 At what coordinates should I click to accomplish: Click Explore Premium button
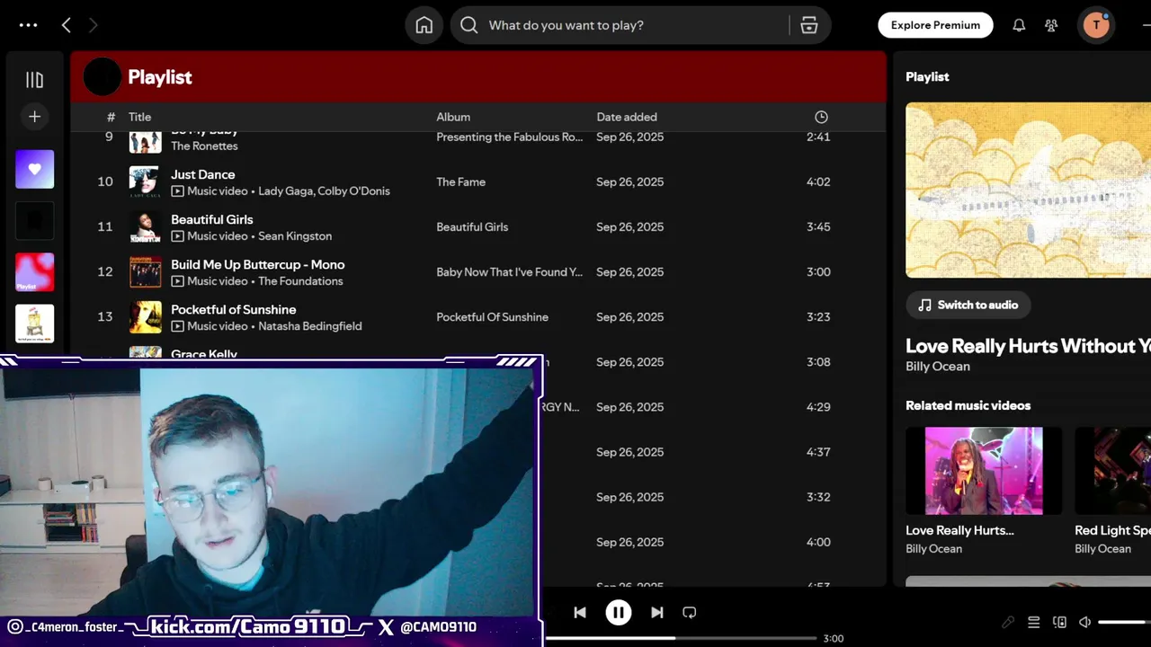point(935,25)
